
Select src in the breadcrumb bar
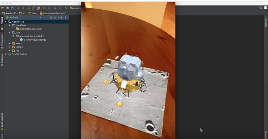pos(23,13)
